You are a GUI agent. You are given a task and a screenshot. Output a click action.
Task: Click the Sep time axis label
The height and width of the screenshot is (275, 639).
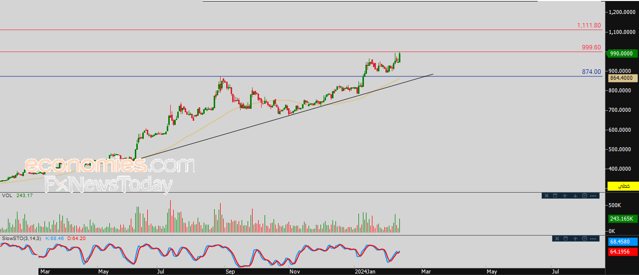(230, 272)
